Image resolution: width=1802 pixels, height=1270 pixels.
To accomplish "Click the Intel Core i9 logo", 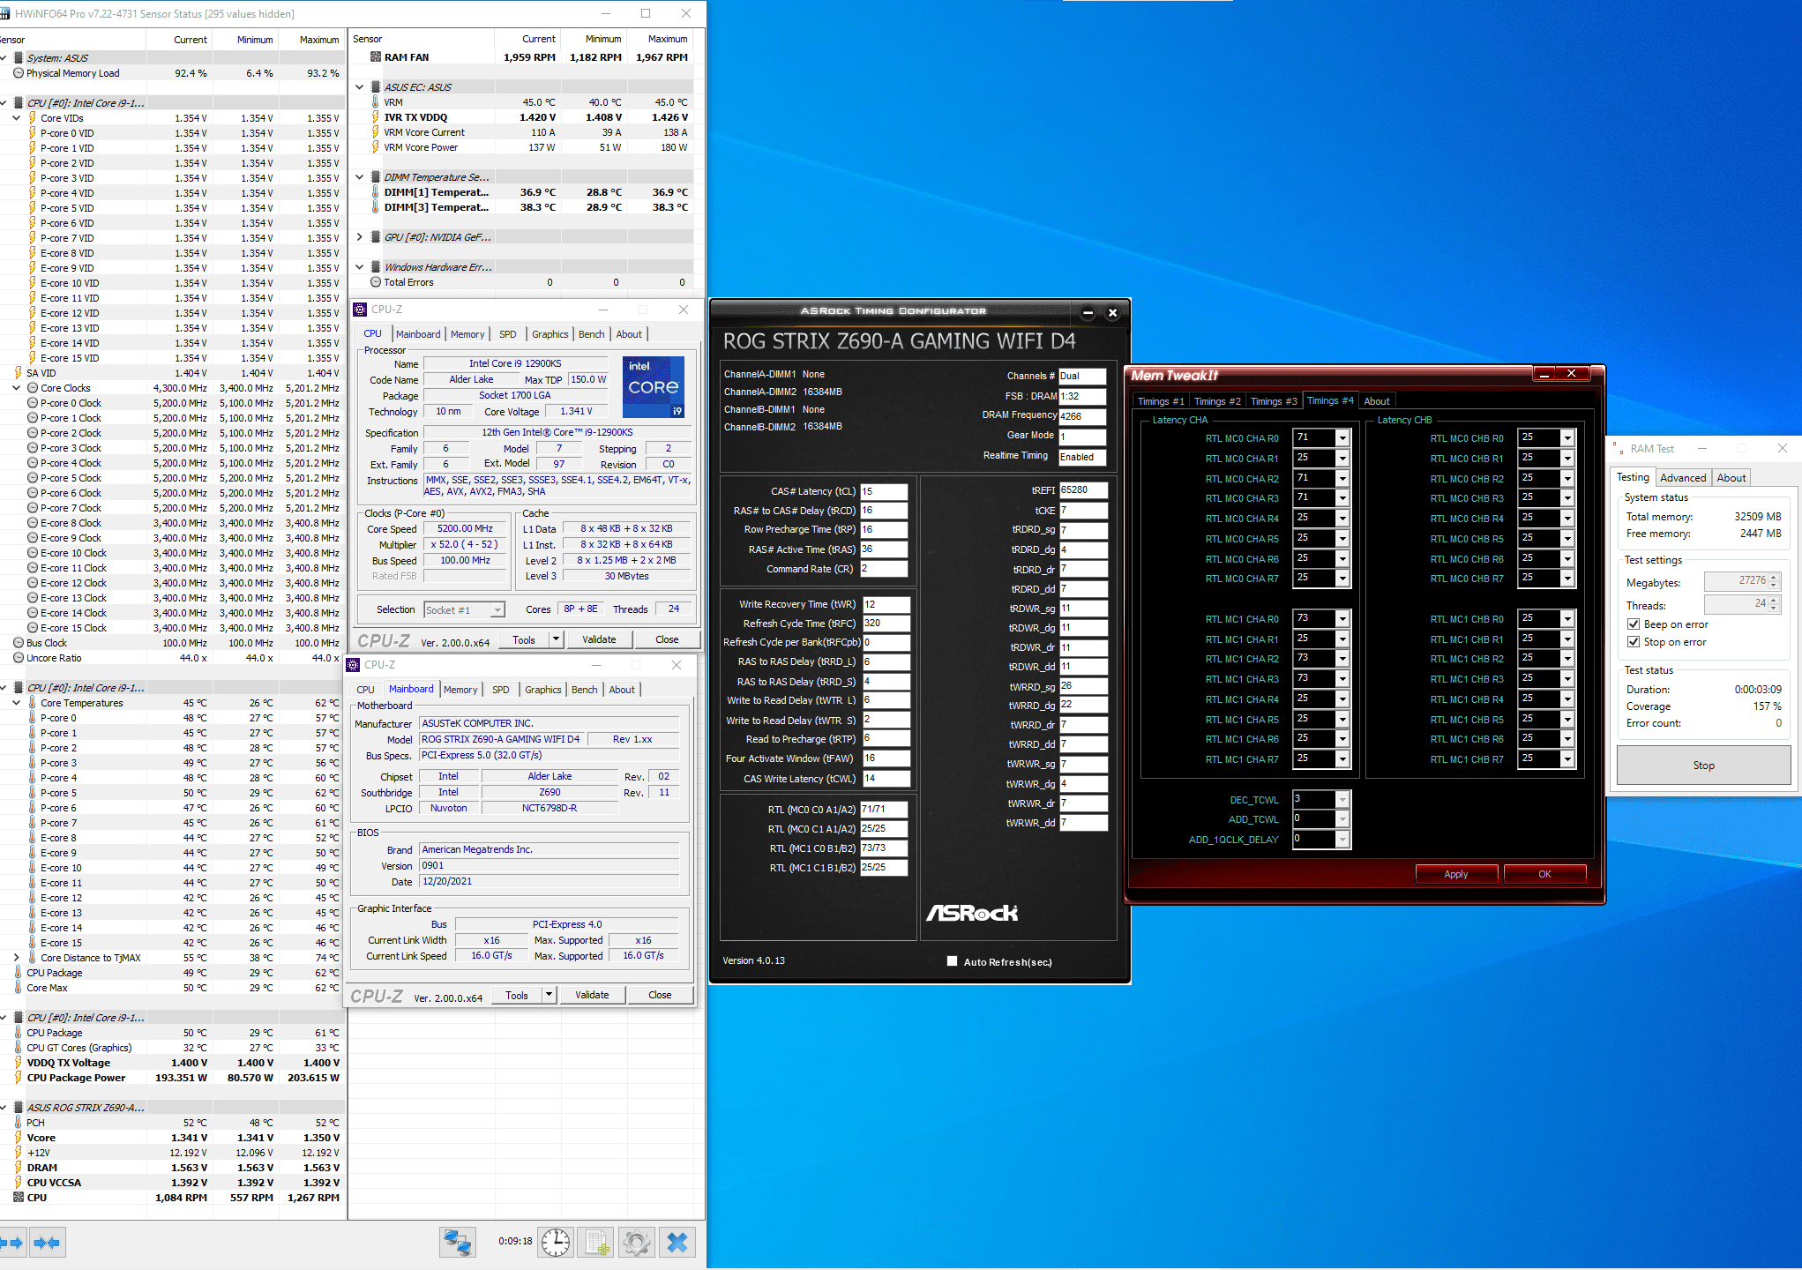I will (x=654, y=386).
